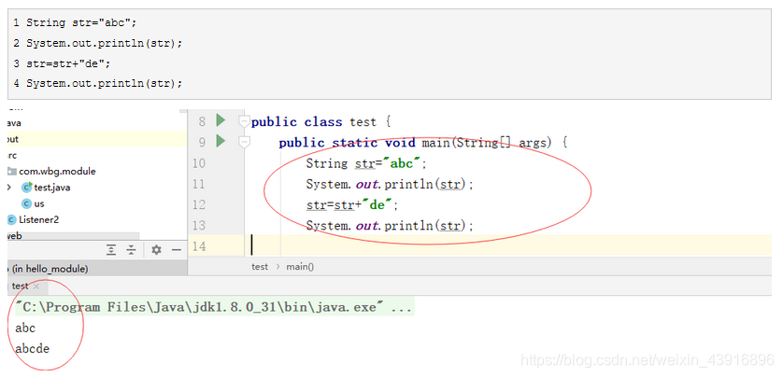
Task: Click the com.wbg.module folder icon
Action: (12, 171)
